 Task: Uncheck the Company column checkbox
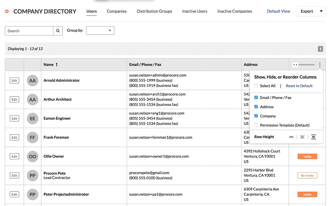pyautogui.click(x=256, y=116)
